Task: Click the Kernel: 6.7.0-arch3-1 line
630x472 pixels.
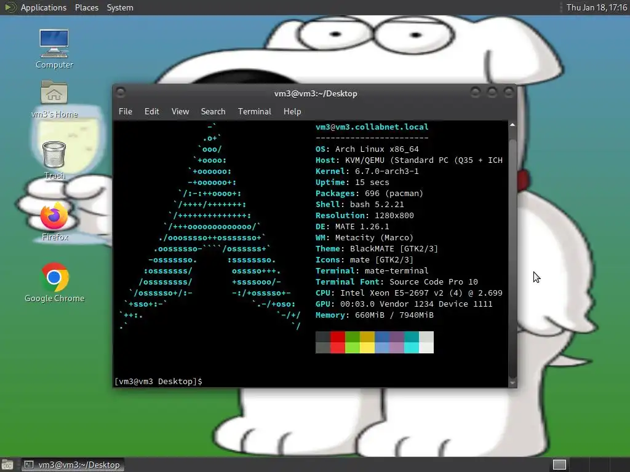Action: [x=367, y=171]
